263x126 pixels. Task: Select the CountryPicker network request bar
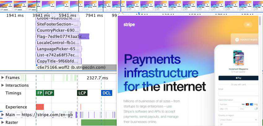click(58, 30)
